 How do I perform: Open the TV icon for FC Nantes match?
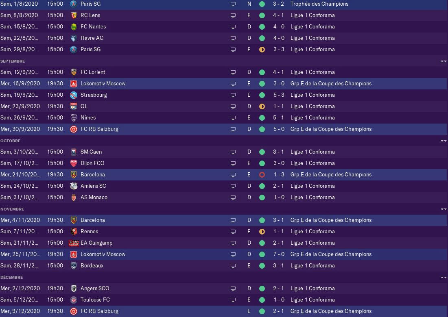click(x=233, y=27)
